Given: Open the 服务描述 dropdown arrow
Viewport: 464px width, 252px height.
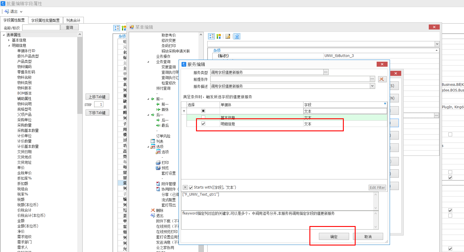Looking at the screenshot, I should coord(373,86).
